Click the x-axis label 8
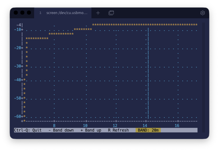The image size is (219, 151). pos(54,126)
